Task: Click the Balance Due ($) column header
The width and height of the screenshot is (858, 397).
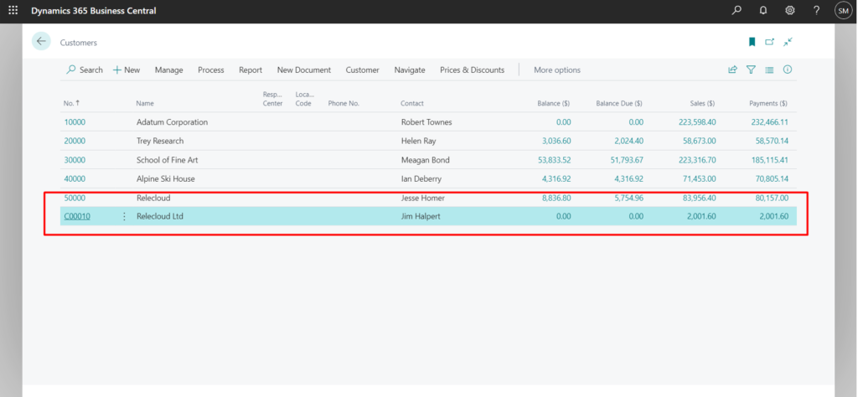Action: coord(619,103)
